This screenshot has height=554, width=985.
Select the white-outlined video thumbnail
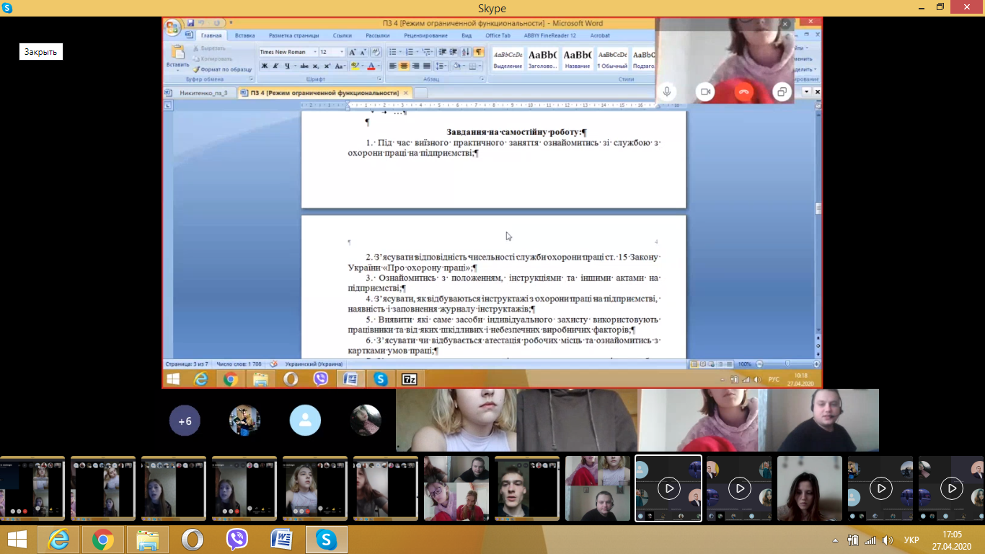click(668, 488)
